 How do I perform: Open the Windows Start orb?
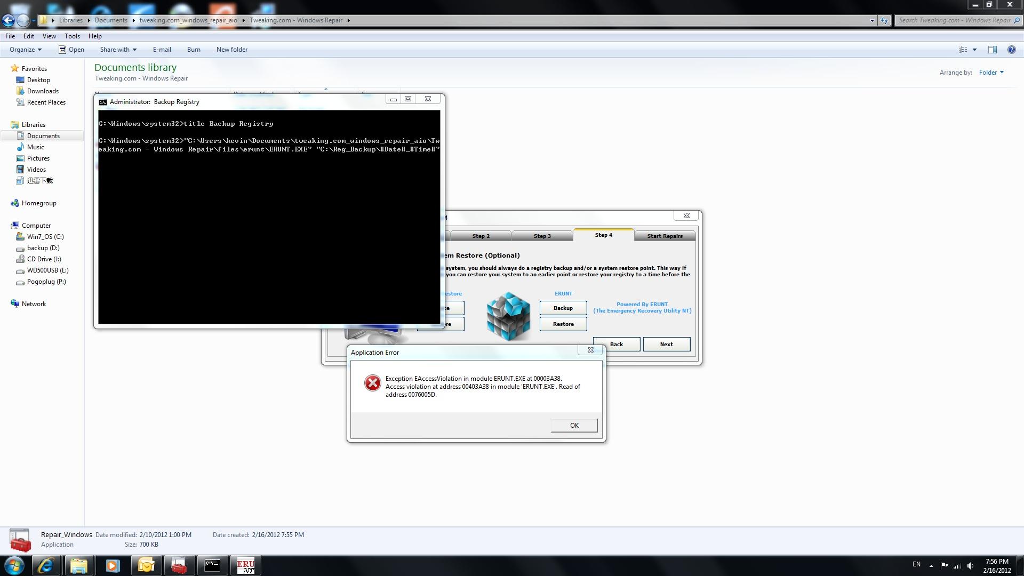pyautogui.click(x=14, y=566)
